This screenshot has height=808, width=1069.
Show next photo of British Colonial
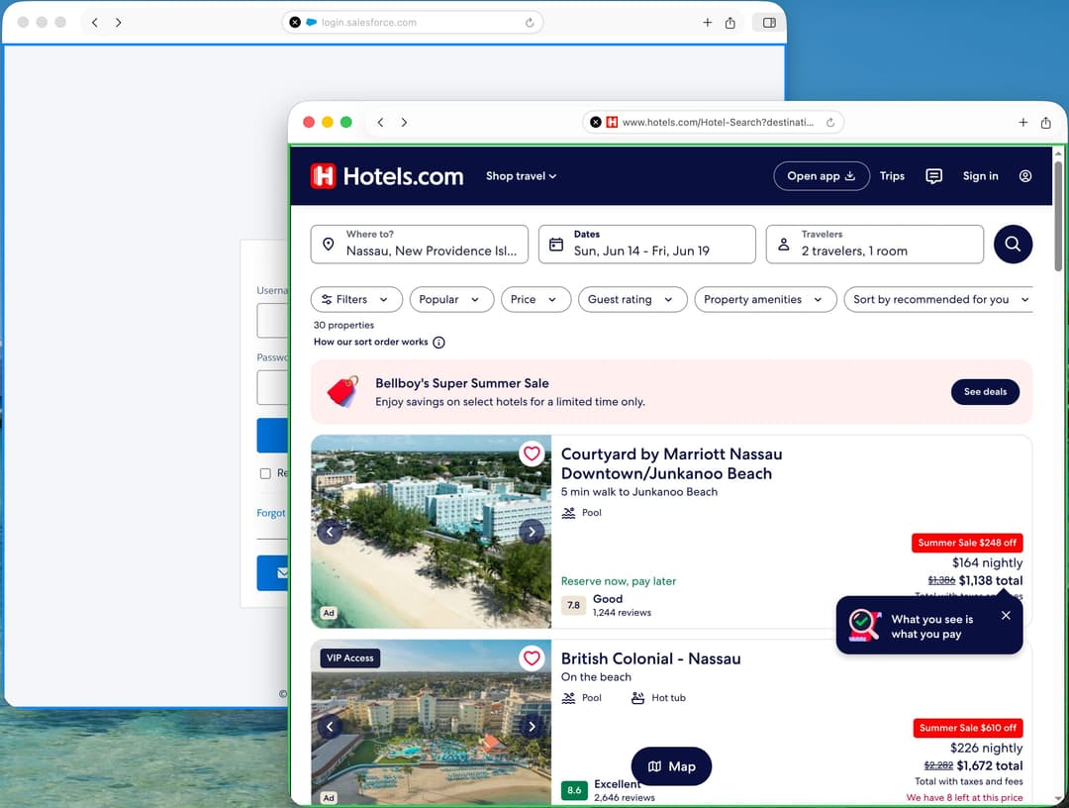(532, 727)
